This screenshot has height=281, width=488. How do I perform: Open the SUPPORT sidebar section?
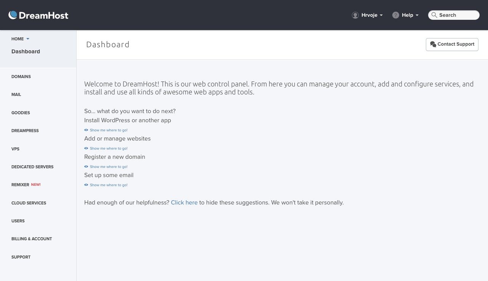[21, 257]
